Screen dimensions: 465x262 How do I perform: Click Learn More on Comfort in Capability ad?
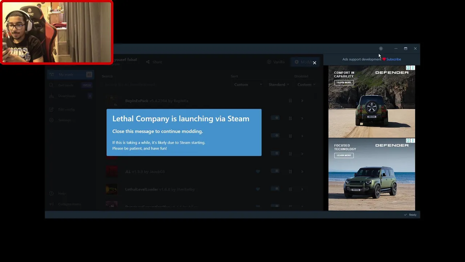click(344, 83)
